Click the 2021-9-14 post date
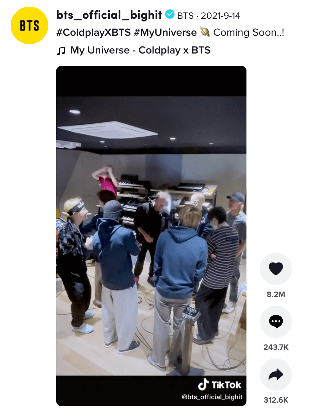Image resolution: width=309 pixels, height=416 pixels. 221,15
